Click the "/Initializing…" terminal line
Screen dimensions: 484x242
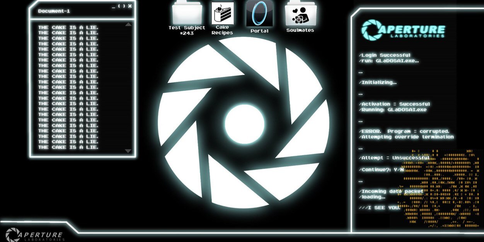pos(378,82)
